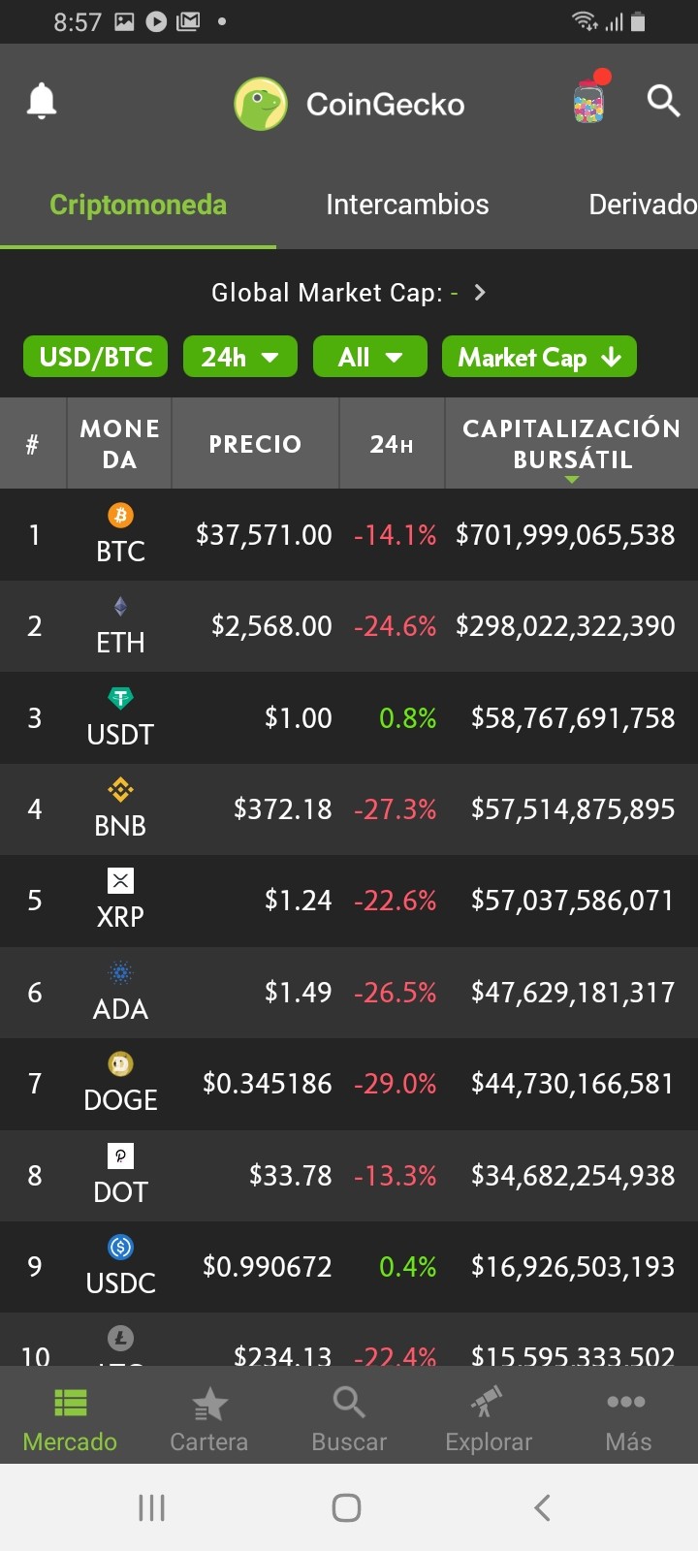Open the All filter dropdown

point(370,357)
